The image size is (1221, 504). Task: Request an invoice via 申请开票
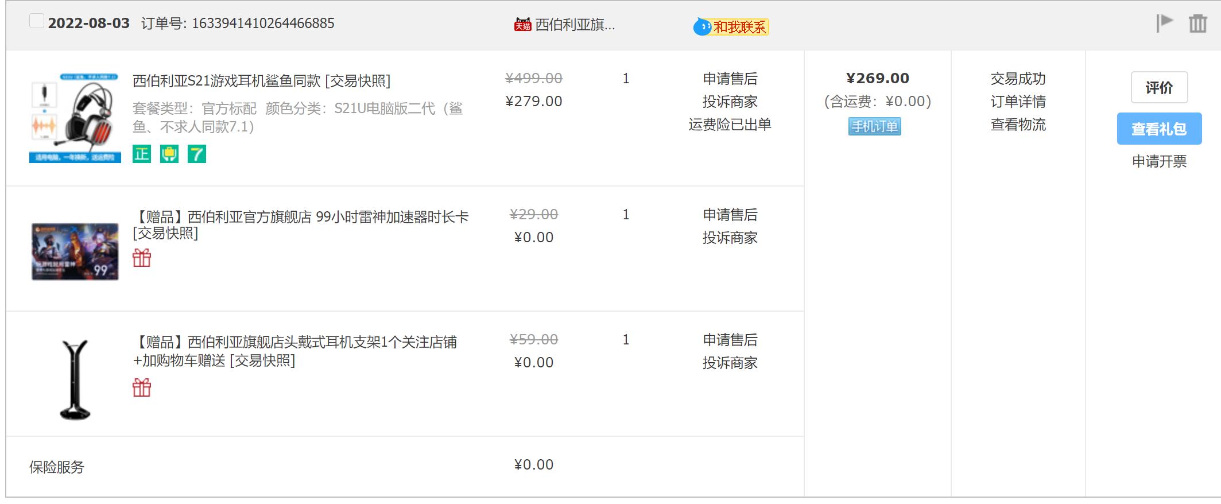(1159, 161)
